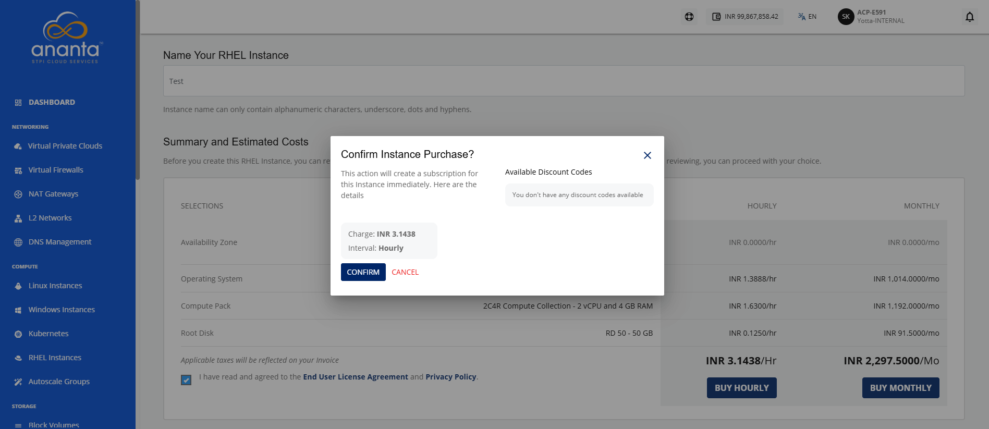Open the EN language selector
989x429 pixels.
tap(807, 17)
